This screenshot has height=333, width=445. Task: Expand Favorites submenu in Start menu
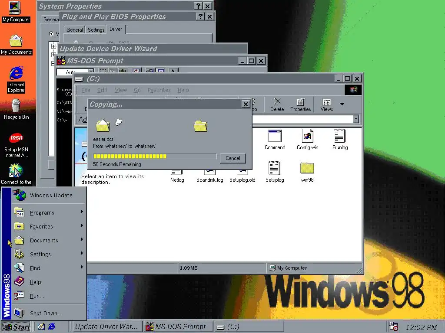pyautogui.click(x=49, y=226)
